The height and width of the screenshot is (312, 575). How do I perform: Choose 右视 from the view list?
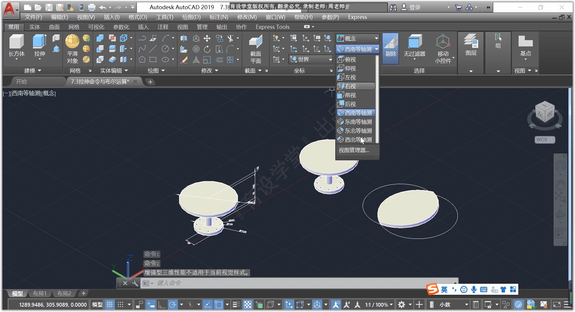(x=356, y=86)
